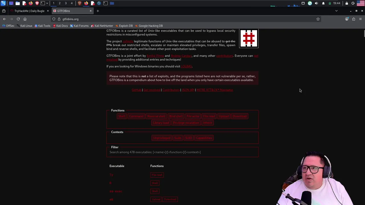Lock the screen via padlock icon

(x=347, y=3)
